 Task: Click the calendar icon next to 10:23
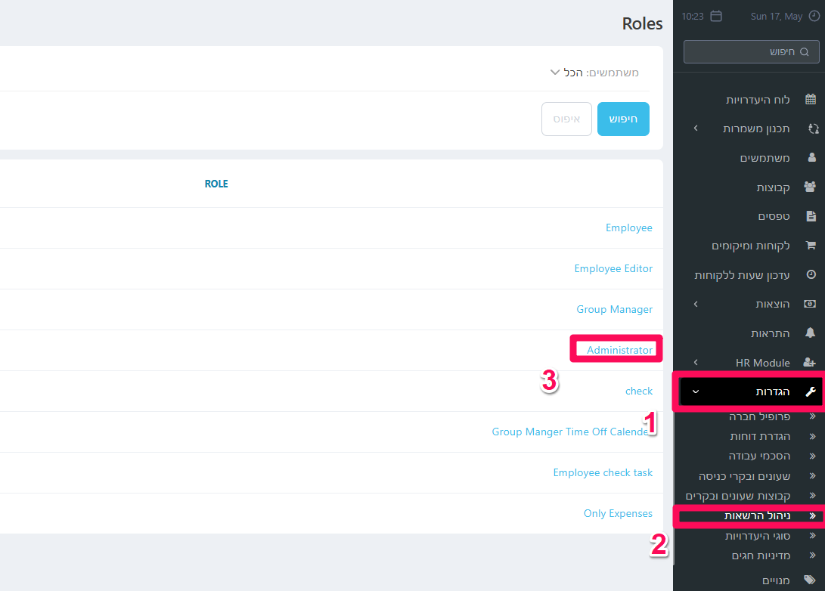point(716,16)
